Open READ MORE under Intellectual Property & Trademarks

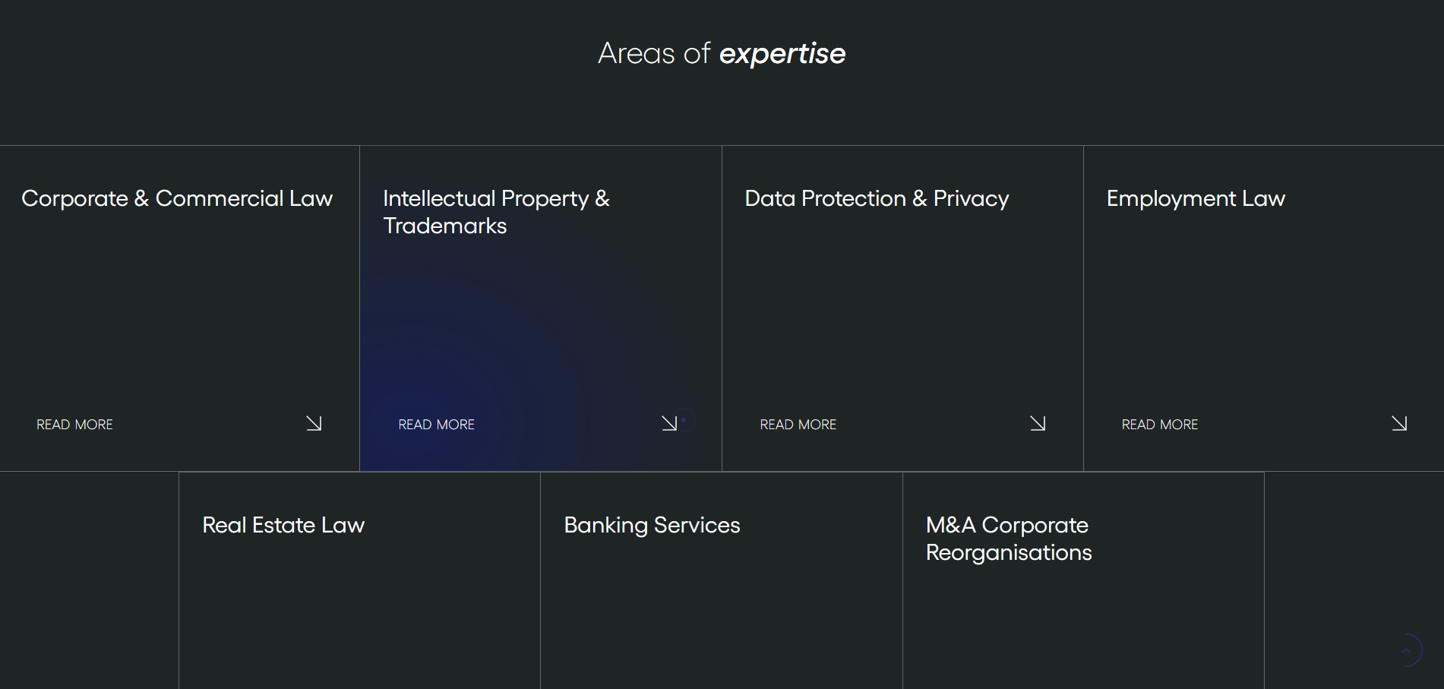tap(436, 425)
